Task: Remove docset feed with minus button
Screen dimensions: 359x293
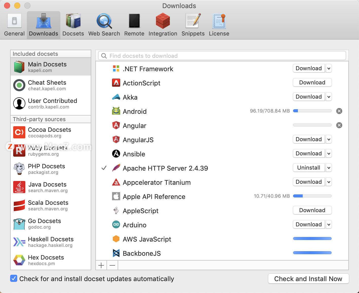Action: (112, 265)
